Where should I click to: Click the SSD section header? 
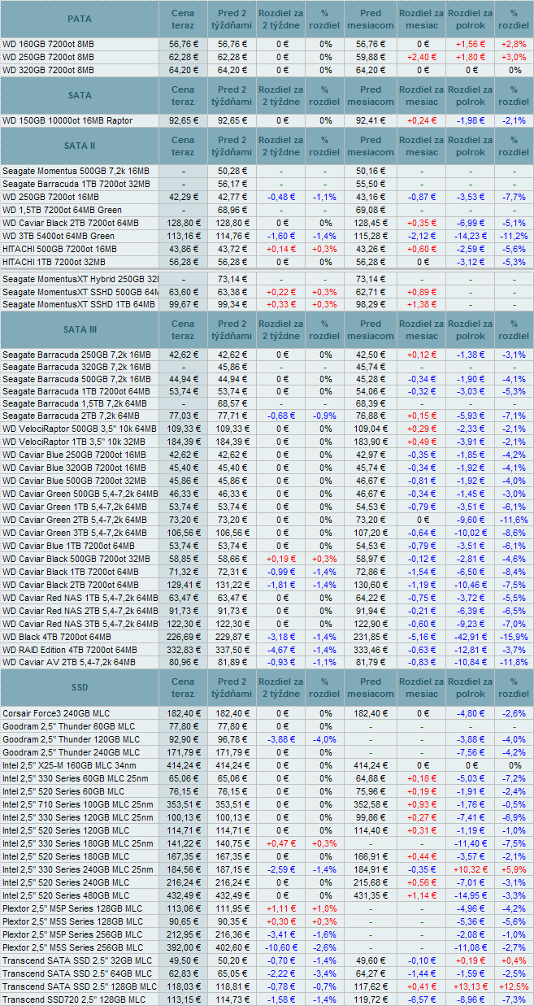point(80,687)
